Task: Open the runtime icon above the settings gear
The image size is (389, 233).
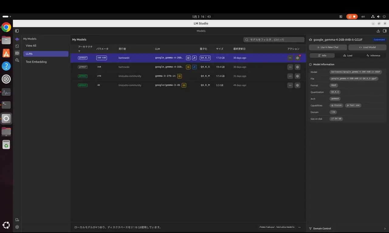Action: tap(17, 220)
